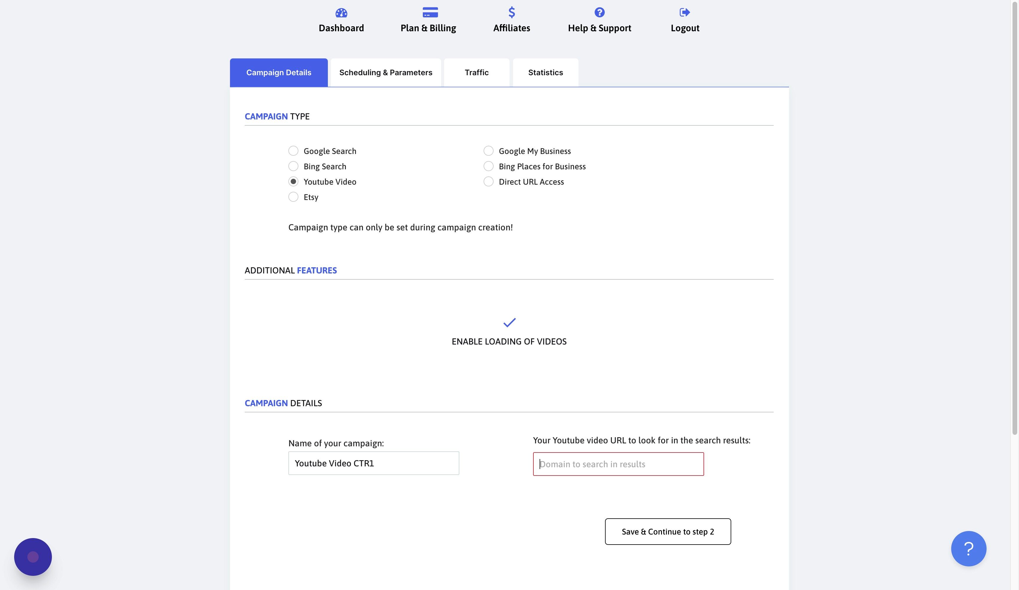The width and height of the screenshot is (1019, 590).
Task: Click the Help & Support question mark icon
Action: coord(599,13)
